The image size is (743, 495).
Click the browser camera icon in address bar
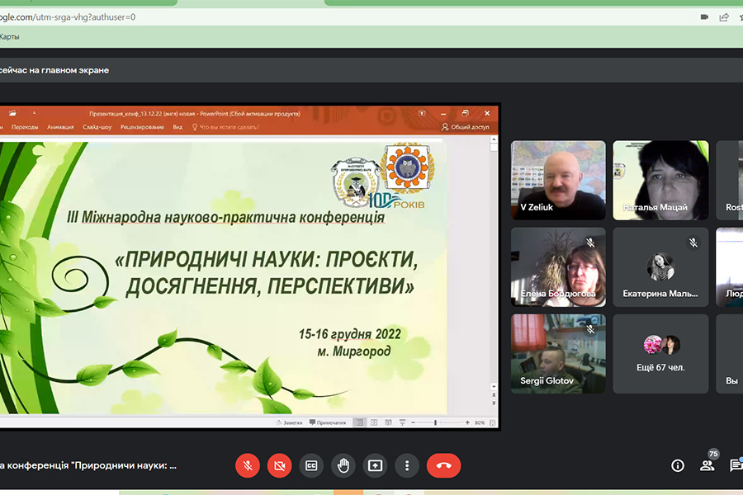coord(704,16)
